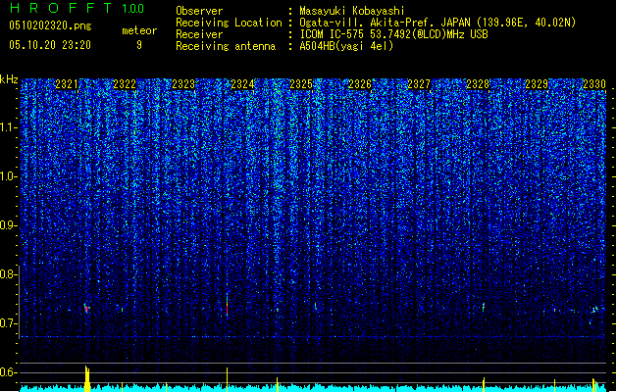Viewport: 617px width, 392px height.
Task: Click the green meteor echo before 2328
Action: 484,307
